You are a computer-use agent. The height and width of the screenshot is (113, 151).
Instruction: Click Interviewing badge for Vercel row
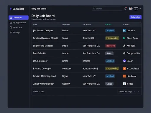click(112, 38)
